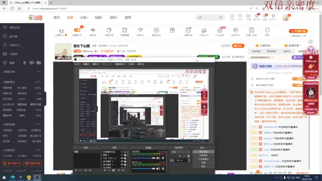Open OBS scene transition dropdown
Image resolution: width=322 pixels, height=181 pixels.
tap(180, 152)
